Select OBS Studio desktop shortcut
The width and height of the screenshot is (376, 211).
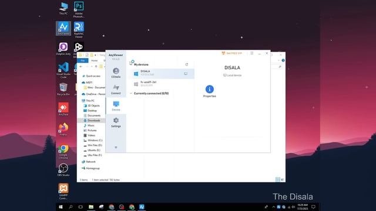[63, 170]
